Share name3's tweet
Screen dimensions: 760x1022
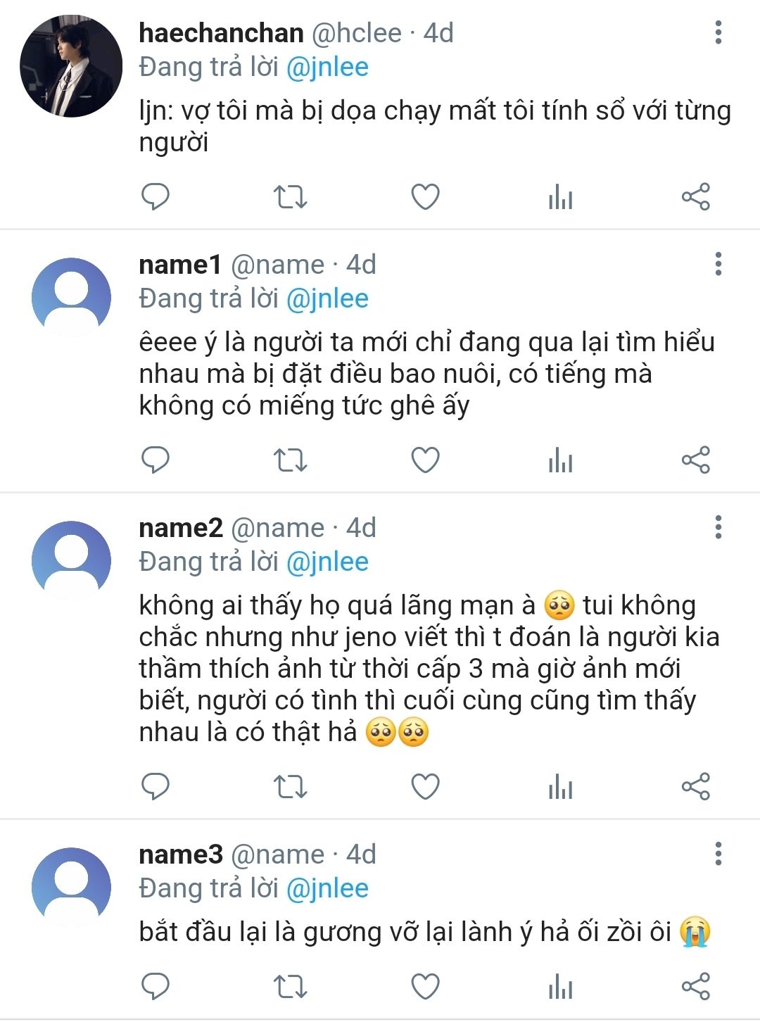(x=695, y=986)
